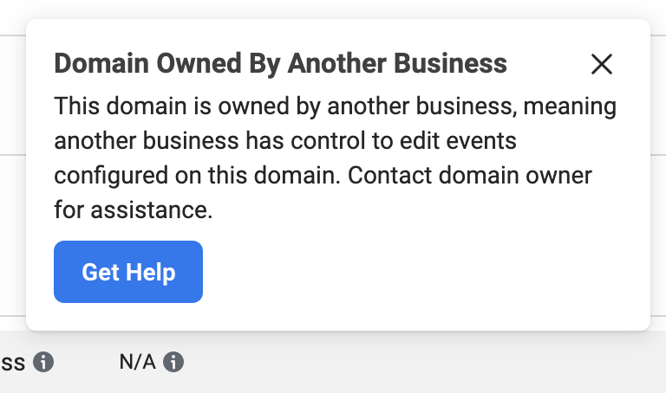This screenshot has height=393, width=666.
Task: Click the word 'meaning' in popup body
Action: (x=570, y=106)
